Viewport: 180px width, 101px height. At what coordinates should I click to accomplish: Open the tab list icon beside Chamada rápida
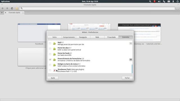pos(23,13)
